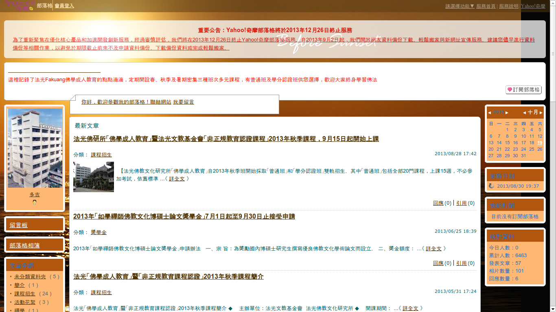Image resolution: width=556 pixels, height=312 pixels.
Task: Click the 發表文章：57 statistic
Action: coord(505,263)
